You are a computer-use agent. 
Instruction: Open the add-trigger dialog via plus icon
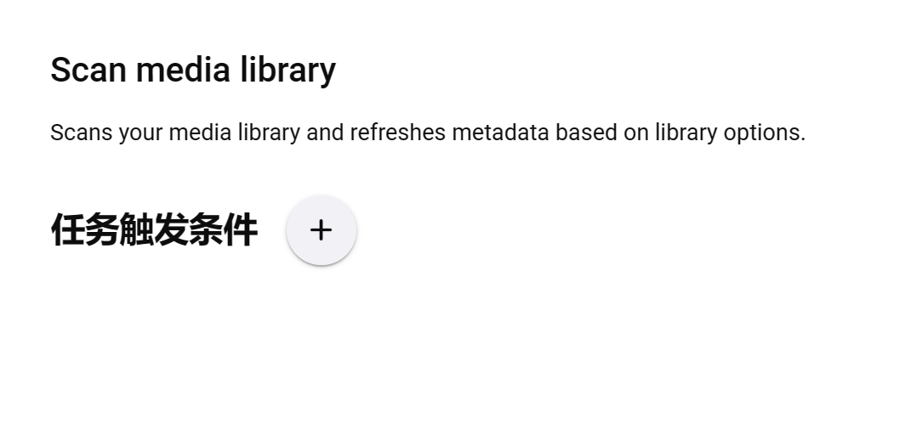321,230
